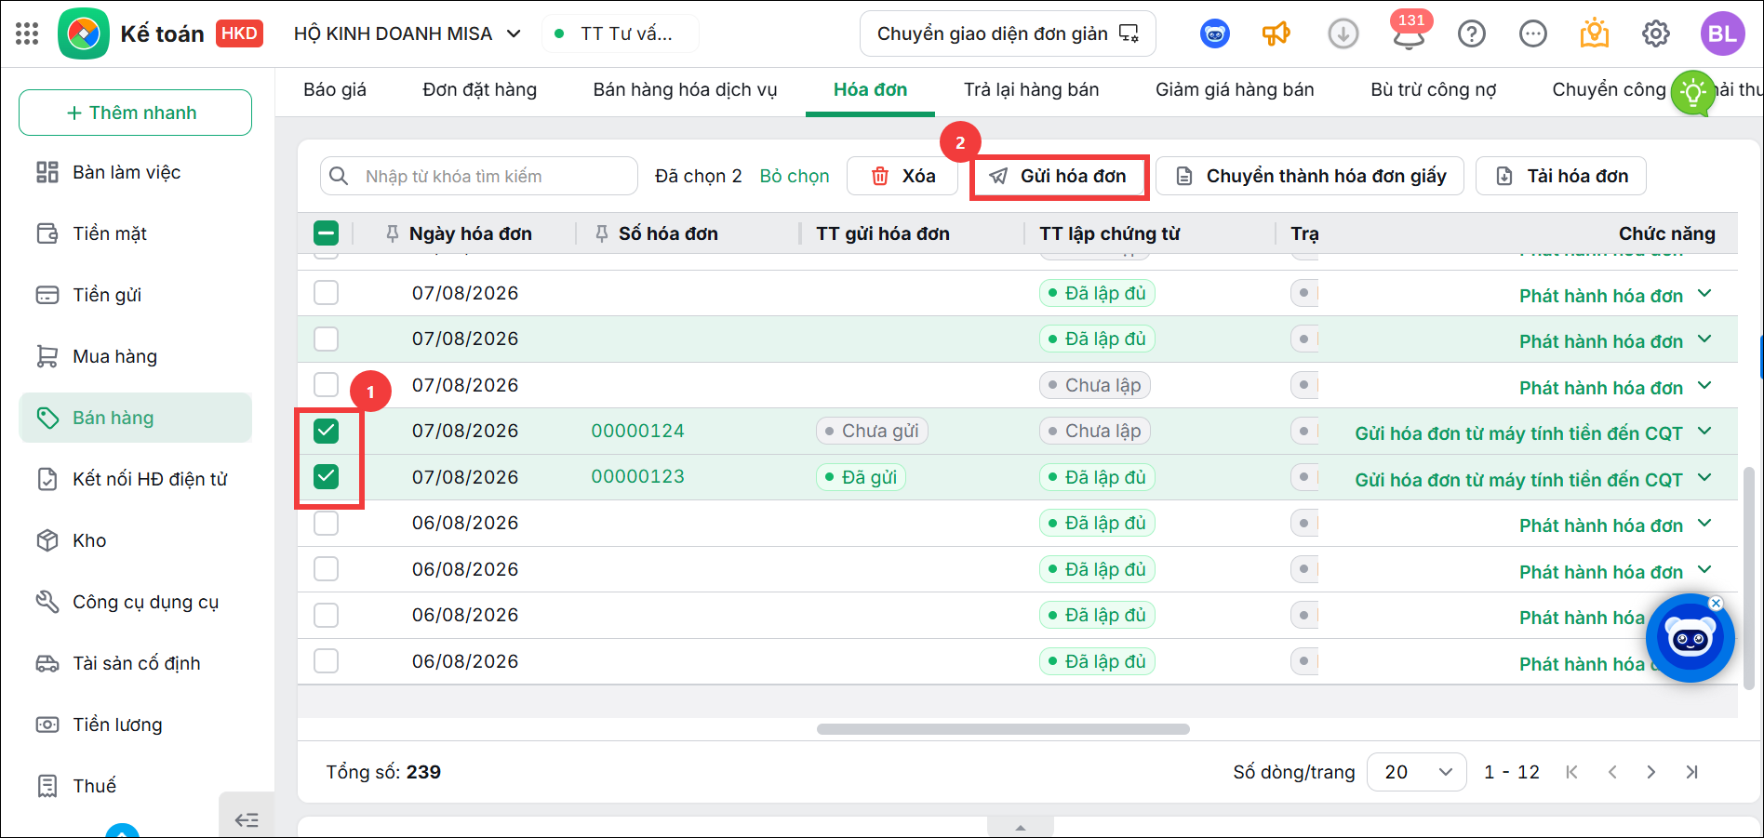Open settings gear icon
The image size is (1764, 838).
[1655, 33]
